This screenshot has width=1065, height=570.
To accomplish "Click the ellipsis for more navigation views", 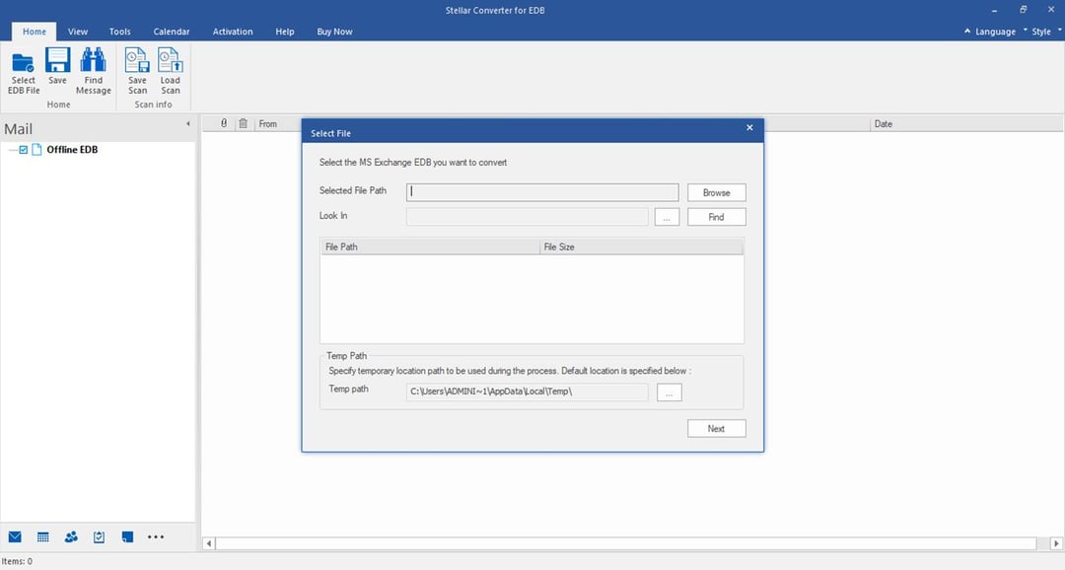I will 156,536.
